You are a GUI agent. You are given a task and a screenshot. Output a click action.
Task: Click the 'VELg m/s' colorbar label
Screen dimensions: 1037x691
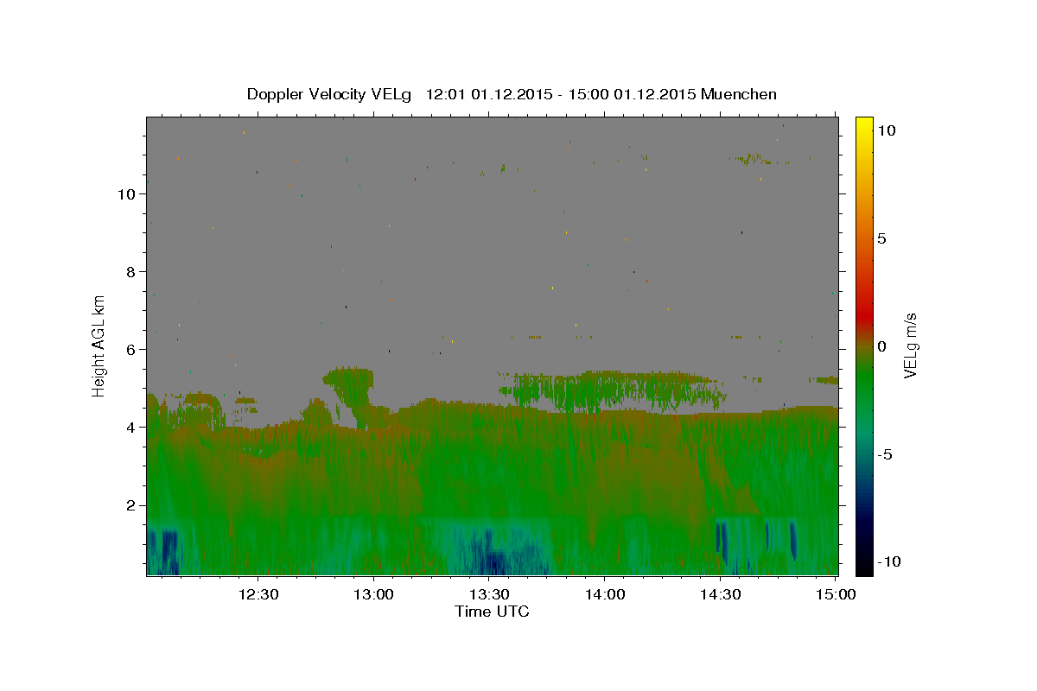coord(910,345)
